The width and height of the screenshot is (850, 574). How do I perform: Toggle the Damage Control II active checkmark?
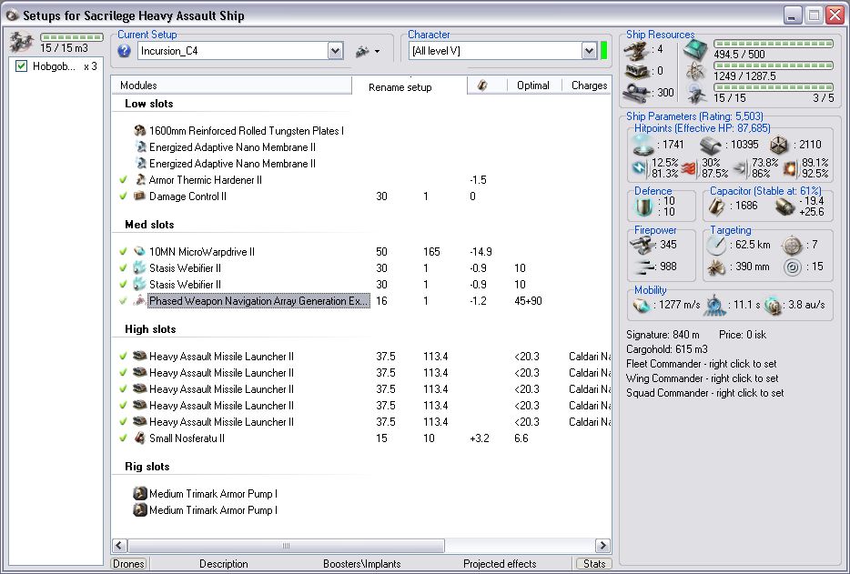123,196
